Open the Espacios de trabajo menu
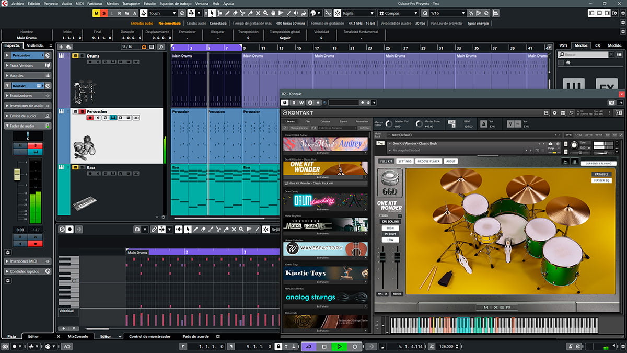The height and width of the screenshot is (353, 627). 175,3
